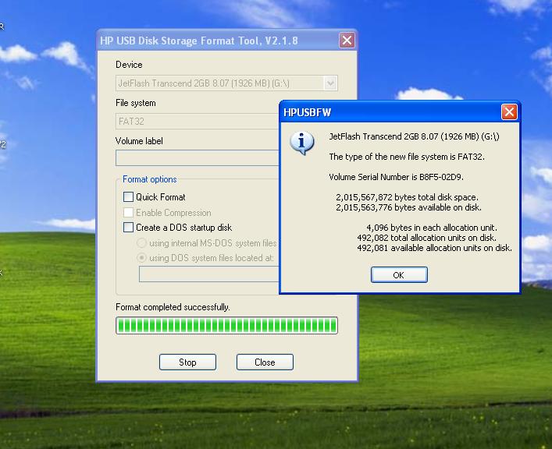Select the DOS system files located at option
The image size is (552, 449).
click(x=142, y=258)
